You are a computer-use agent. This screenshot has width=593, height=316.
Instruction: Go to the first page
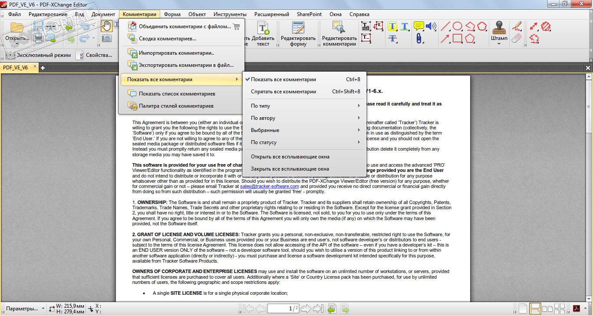(248, 309)
